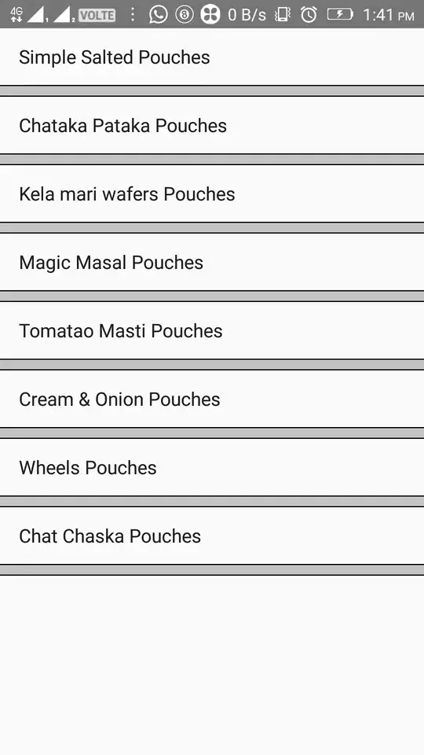Open Magic Masal Pouches entry
Viewport: 424px width, 755px height.
click(212, 262)
